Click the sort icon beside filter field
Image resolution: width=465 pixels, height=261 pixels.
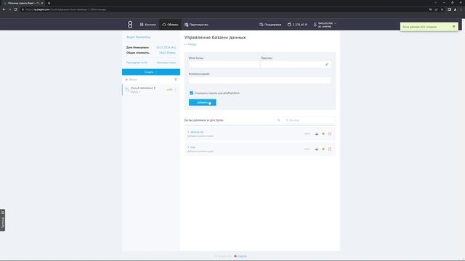(x=278, y=120)
